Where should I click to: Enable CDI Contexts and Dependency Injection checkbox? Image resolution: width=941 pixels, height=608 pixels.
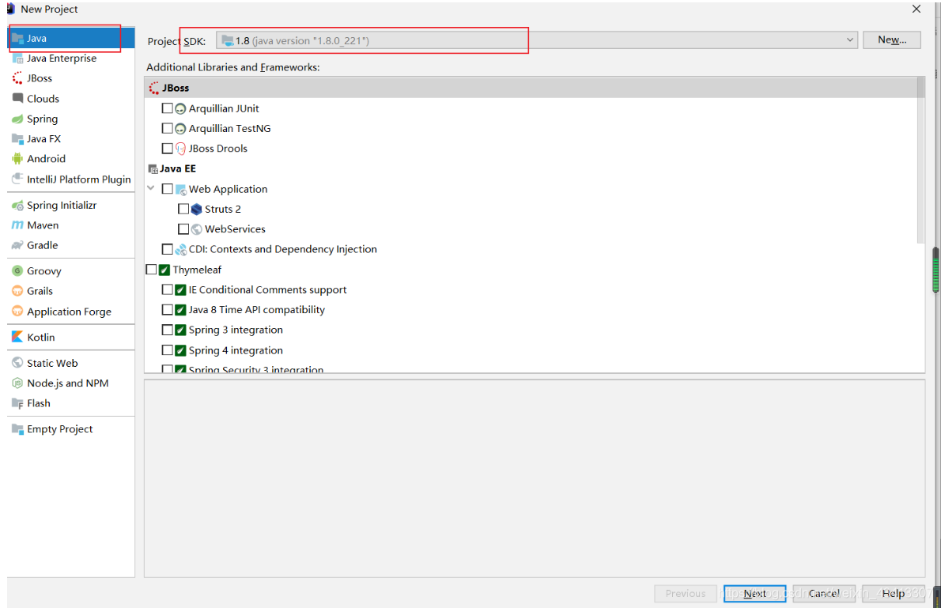pyautogui.click(x=168, y=249)
